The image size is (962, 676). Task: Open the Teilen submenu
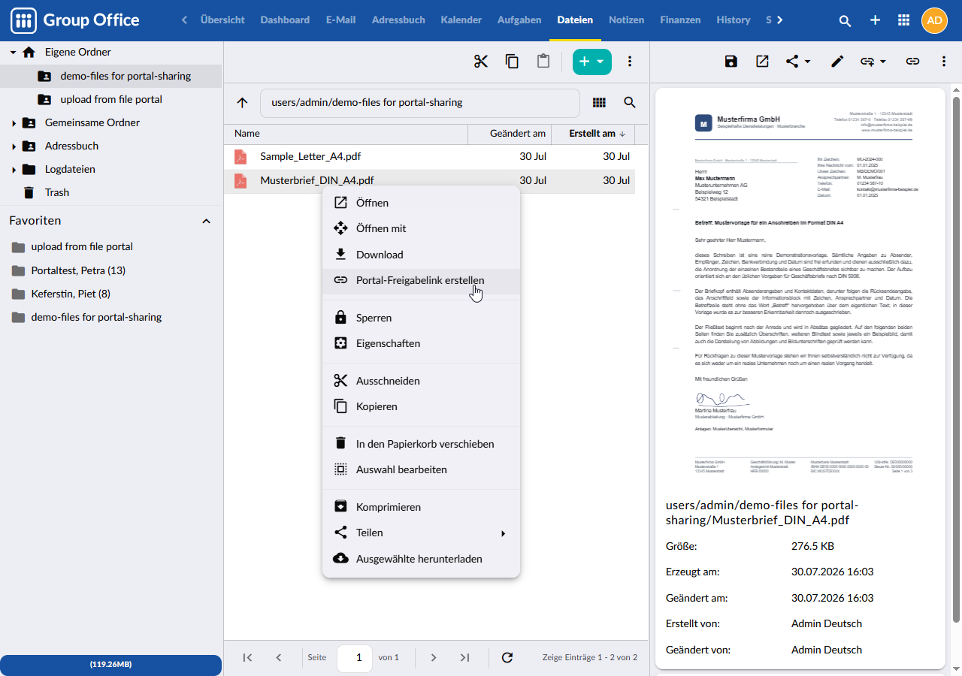(x=421, y=533)
